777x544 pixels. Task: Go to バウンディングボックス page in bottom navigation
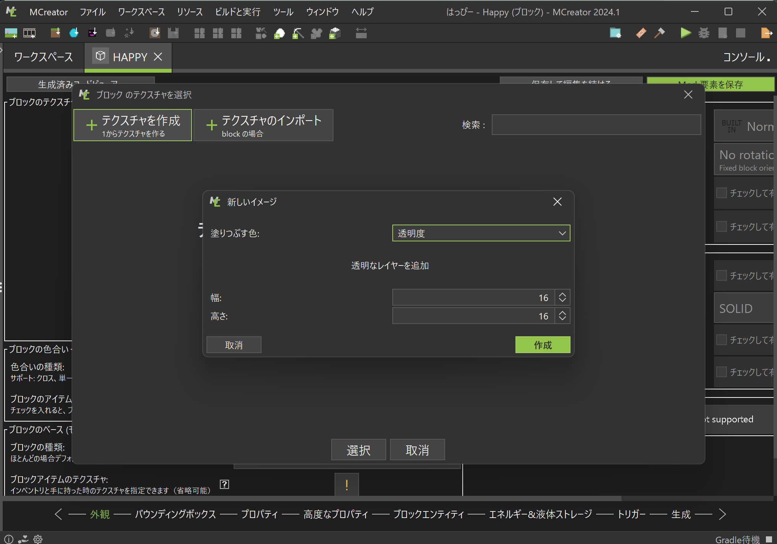click(176, 514)
